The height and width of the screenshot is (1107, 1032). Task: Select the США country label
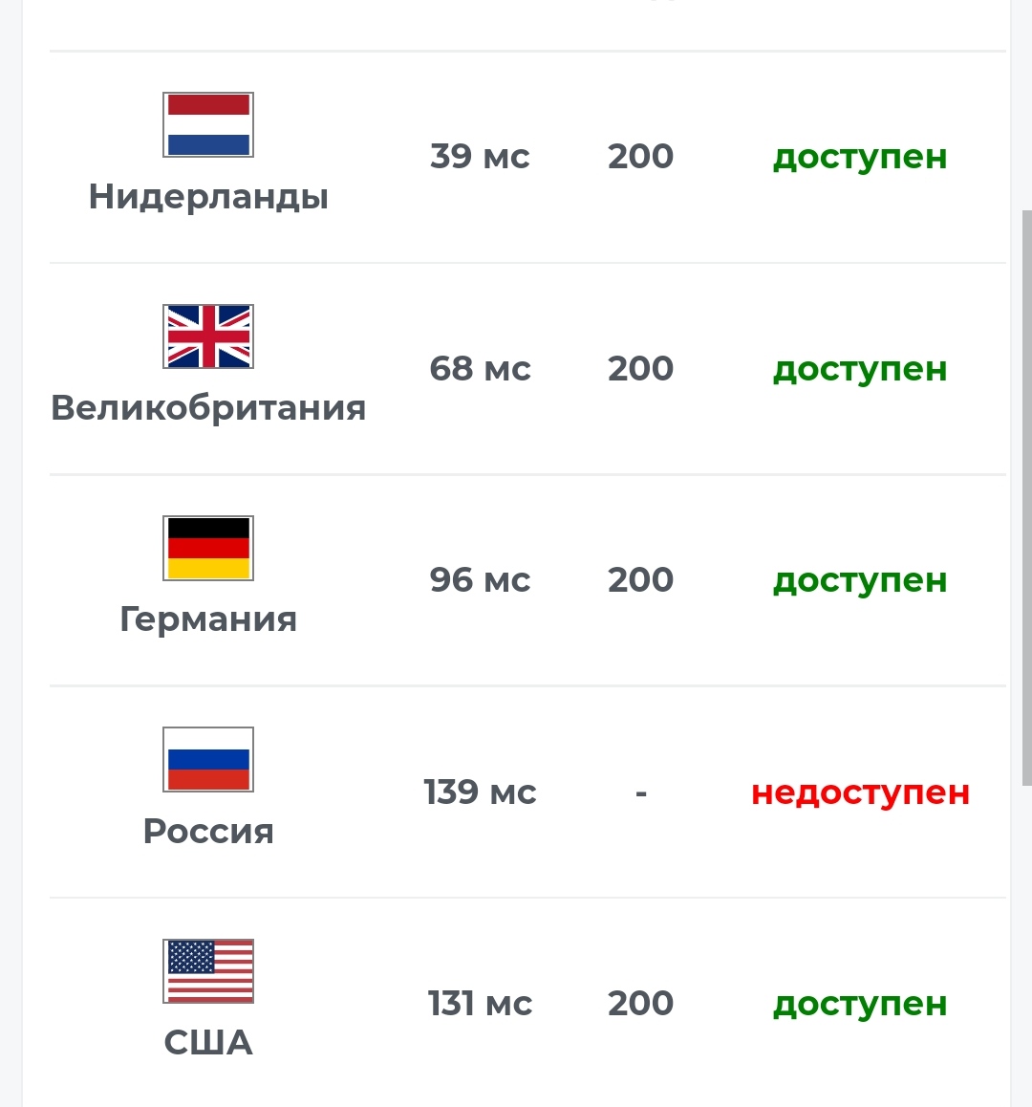coord(208,1042)
